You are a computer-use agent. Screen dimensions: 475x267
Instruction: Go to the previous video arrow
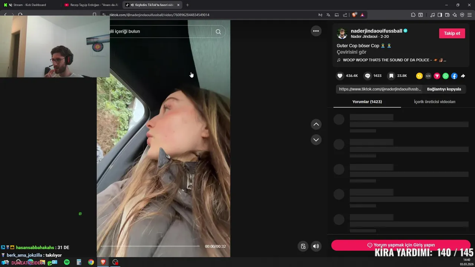click(316, 124)
